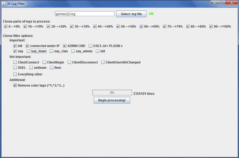This screenshot has height=158, width=239.
Task: Enable the Everything other checkbox
Action: pos(15,74)
